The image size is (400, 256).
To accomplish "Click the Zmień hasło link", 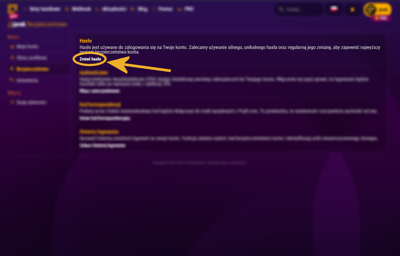I will [x=90, y=59].
